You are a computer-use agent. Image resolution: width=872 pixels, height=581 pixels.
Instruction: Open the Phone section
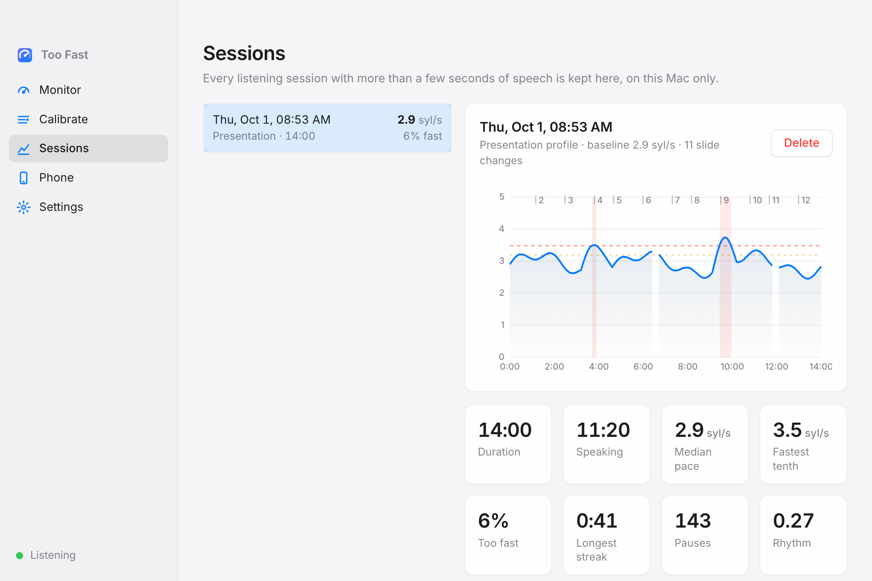[x=89, y=178]
